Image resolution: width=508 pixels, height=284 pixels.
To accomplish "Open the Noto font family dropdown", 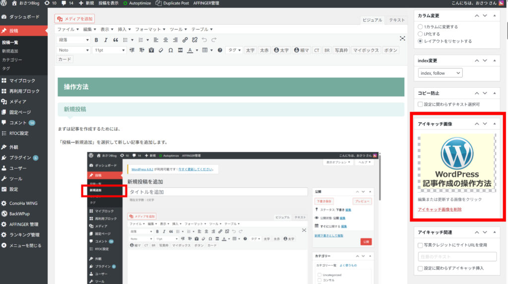I will click(73, 50).
